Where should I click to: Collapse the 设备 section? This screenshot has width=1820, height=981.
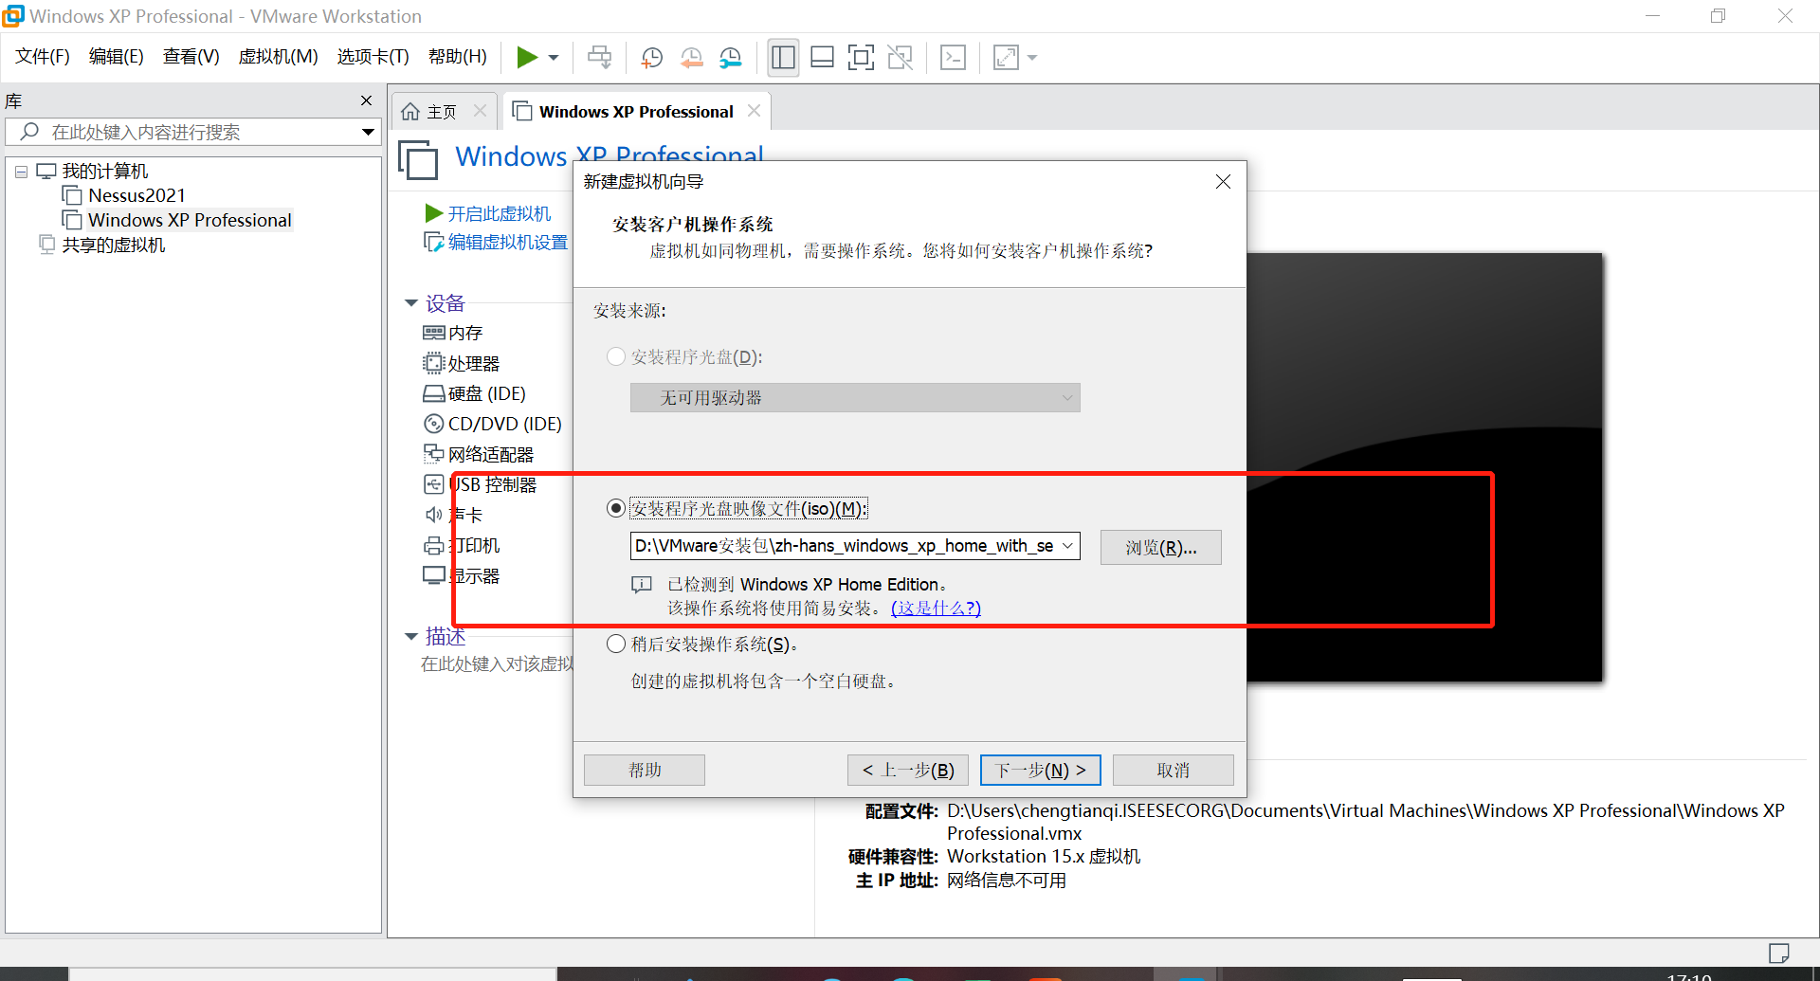pyautogui.click(x=411, y=303)
